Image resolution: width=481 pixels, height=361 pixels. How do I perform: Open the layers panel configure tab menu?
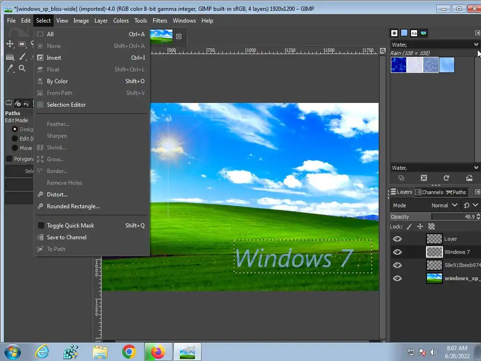click(477, 192)
